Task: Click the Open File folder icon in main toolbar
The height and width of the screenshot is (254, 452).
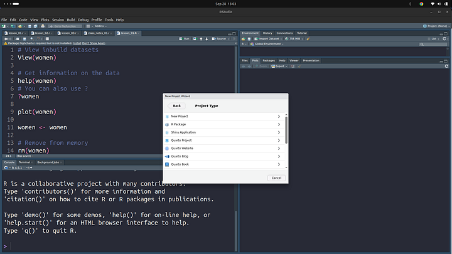Action: [x=20, y=26]
